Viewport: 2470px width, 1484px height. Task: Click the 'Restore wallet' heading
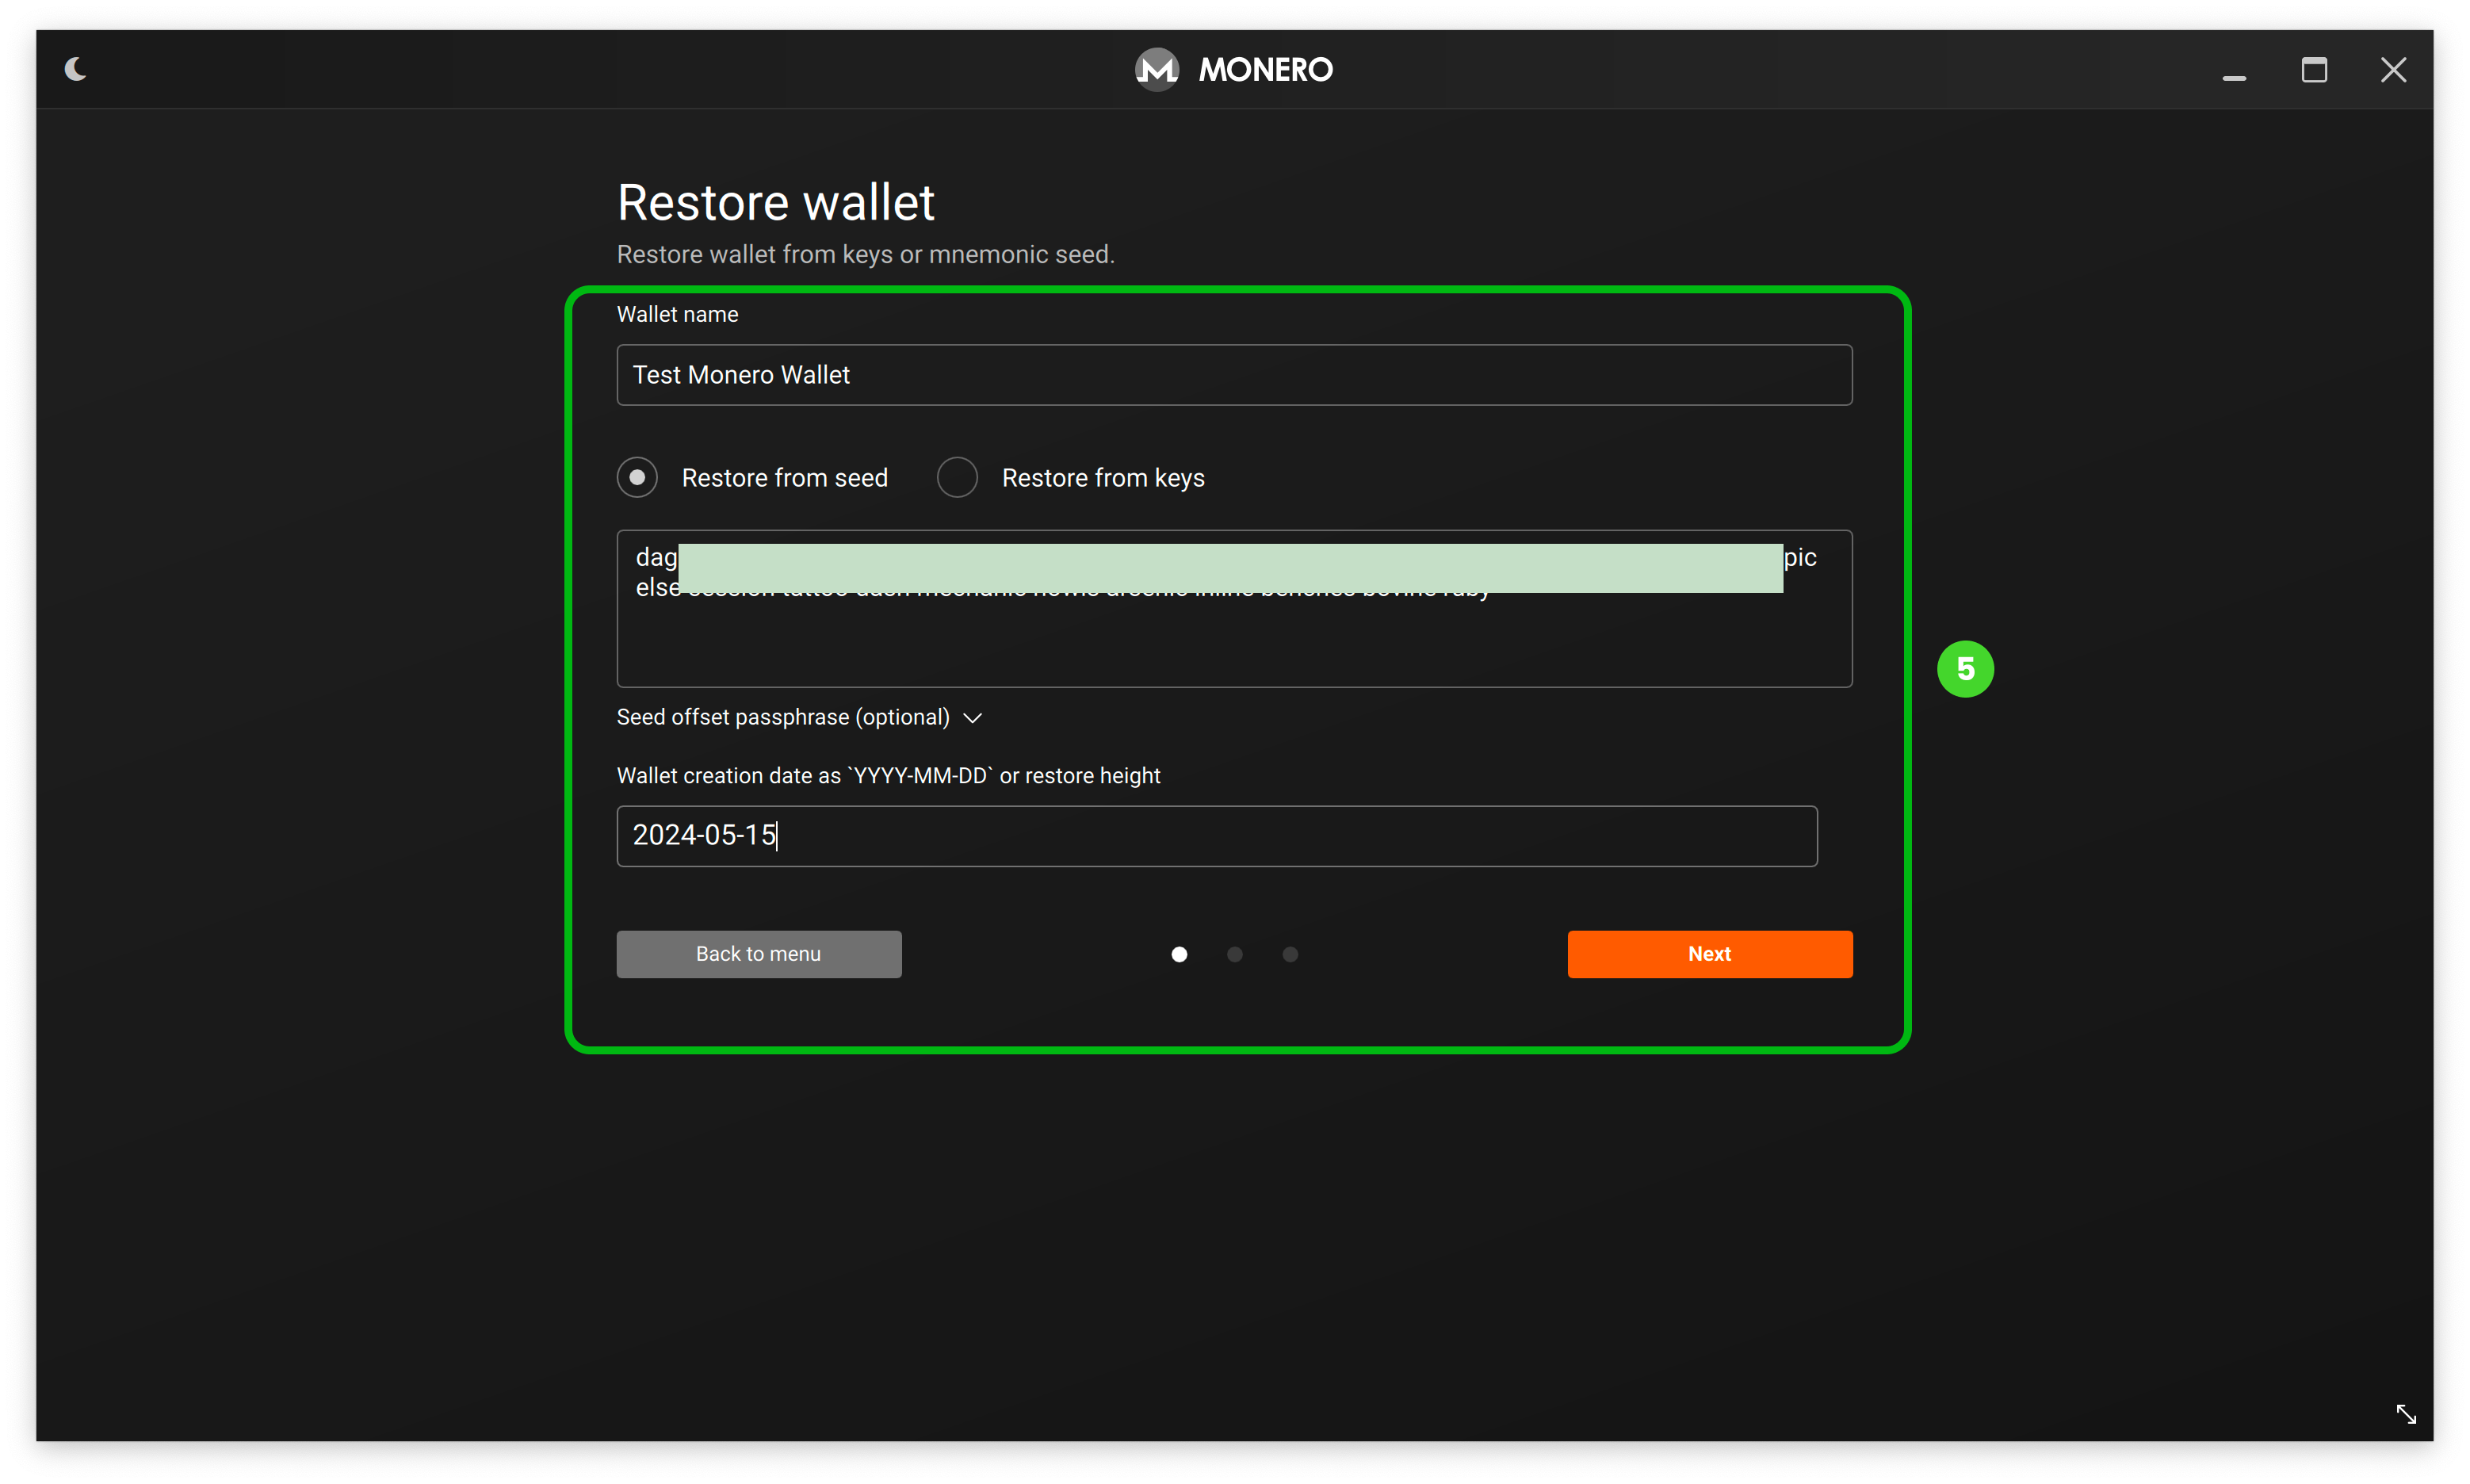(775, 203)
